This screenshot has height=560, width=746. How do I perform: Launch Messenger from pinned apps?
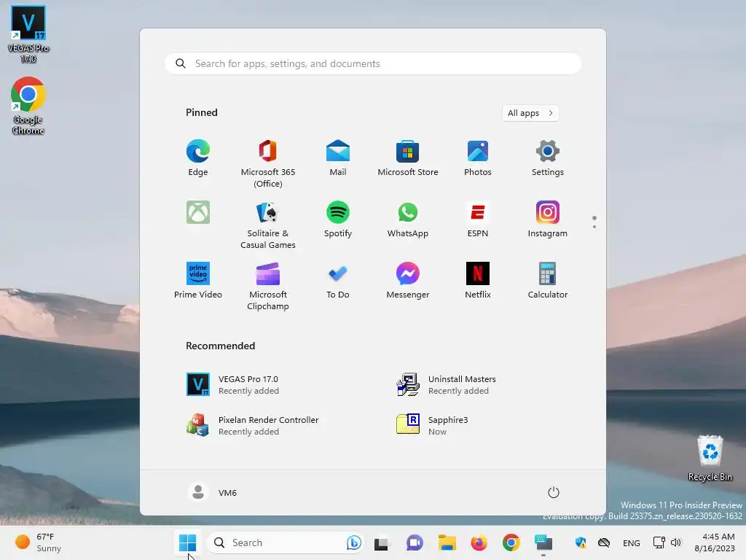tap(408, 281)
